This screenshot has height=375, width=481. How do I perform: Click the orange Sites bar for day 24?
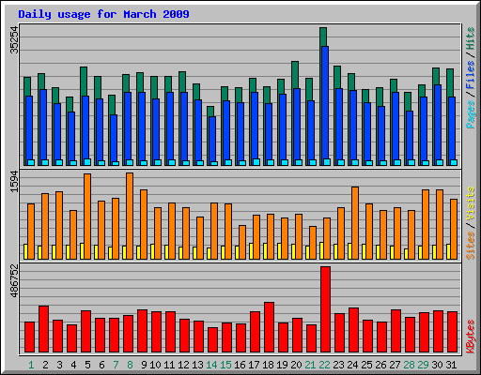pos(355,223)
